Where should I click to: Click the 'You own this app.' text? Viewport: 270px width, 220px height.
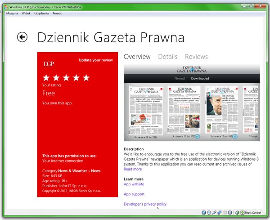coord(57,103)
